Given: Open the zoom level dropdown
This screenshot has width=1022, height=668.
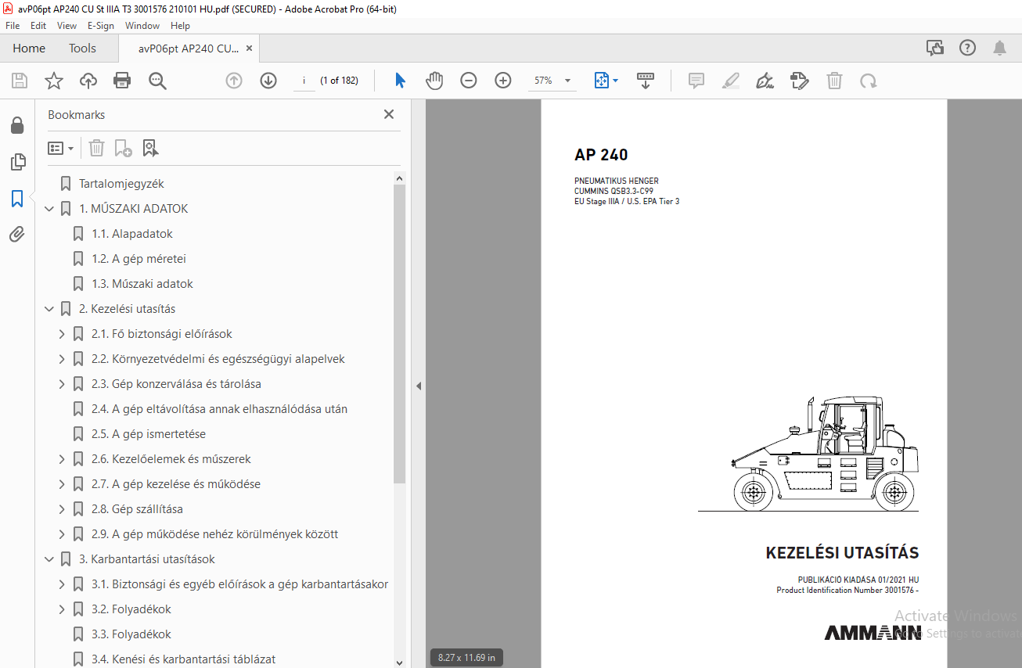Looking at the screenshot, I should coord(567,81).
